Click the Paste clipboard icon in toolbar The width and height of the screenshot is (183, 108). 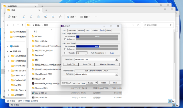tap(38, 17)
